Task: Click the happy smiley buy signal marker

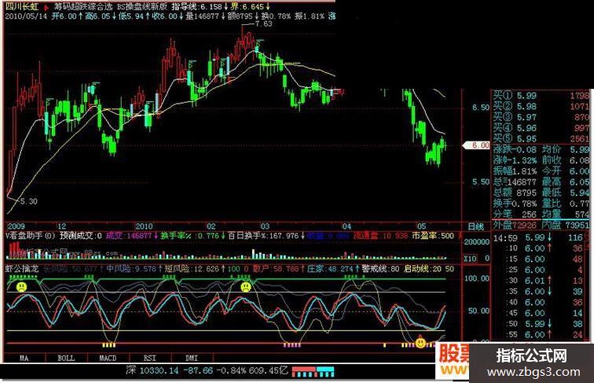Action: pos(420,343)
